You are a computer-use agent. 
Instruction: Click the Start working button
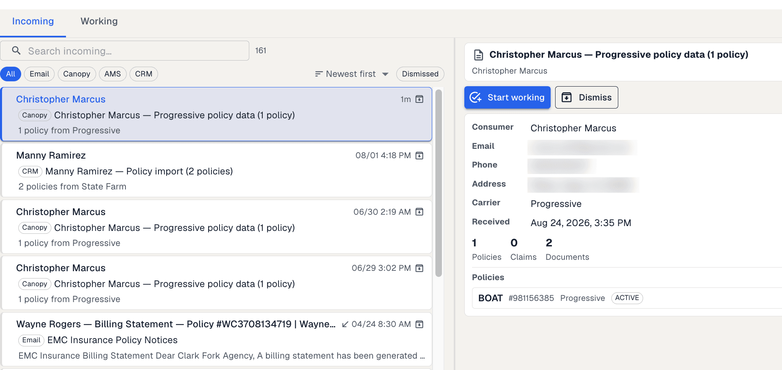(507, 98)
